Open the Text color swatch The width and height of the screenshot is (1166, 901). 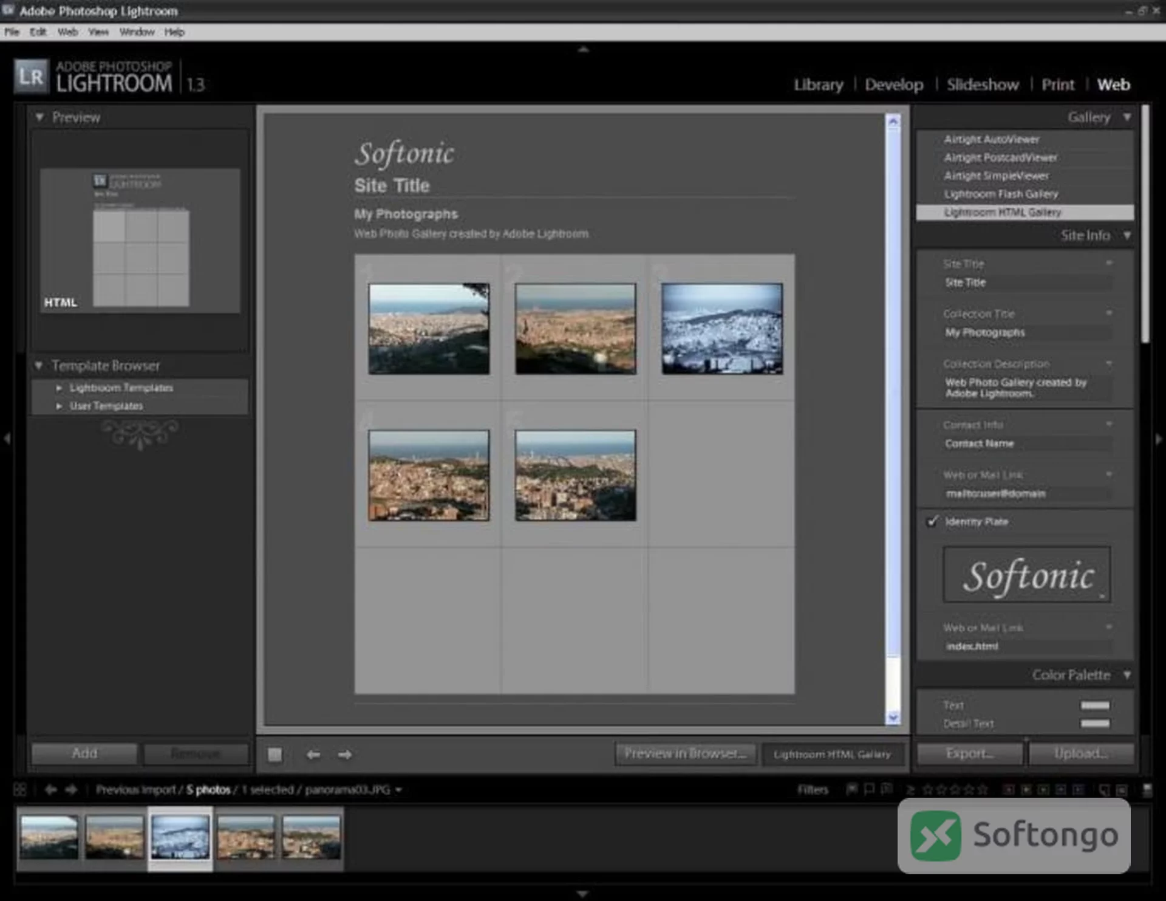[1095, 705]
